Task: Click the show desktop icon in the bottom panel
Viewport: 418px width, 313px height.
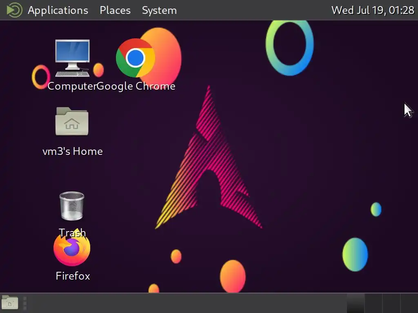Action: [x=10, y=303]
